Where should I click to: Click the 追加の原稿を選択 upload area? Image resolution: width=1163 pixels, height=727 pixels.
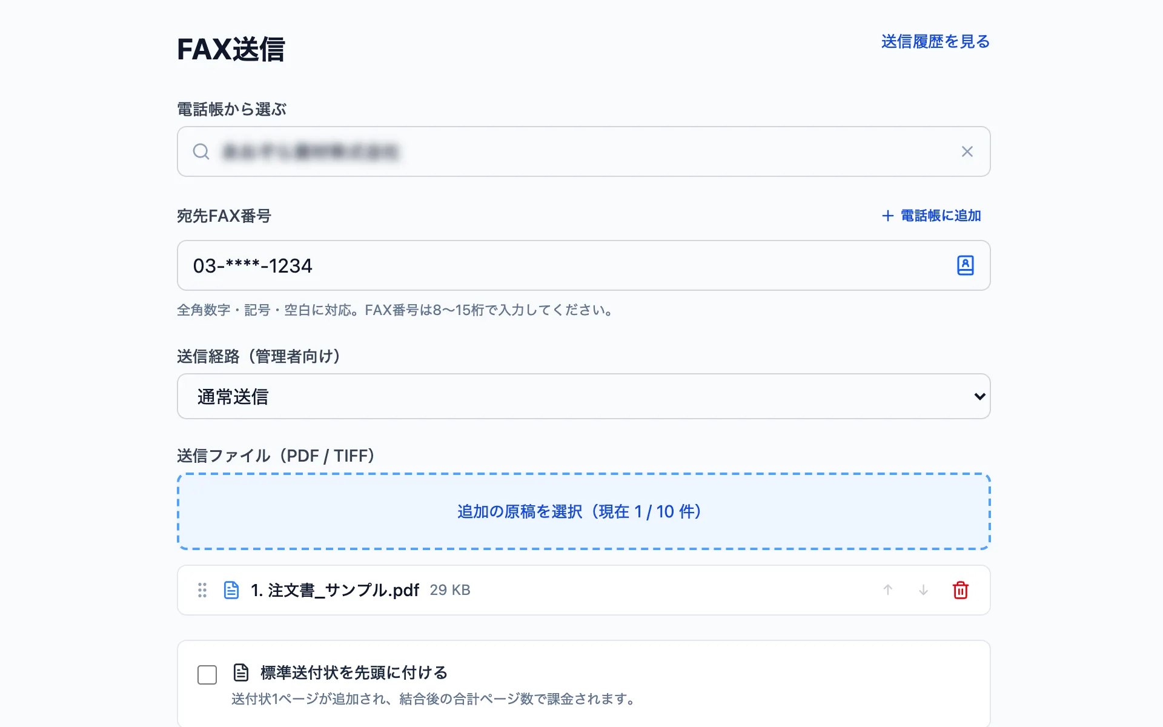(x=583, y=511)
